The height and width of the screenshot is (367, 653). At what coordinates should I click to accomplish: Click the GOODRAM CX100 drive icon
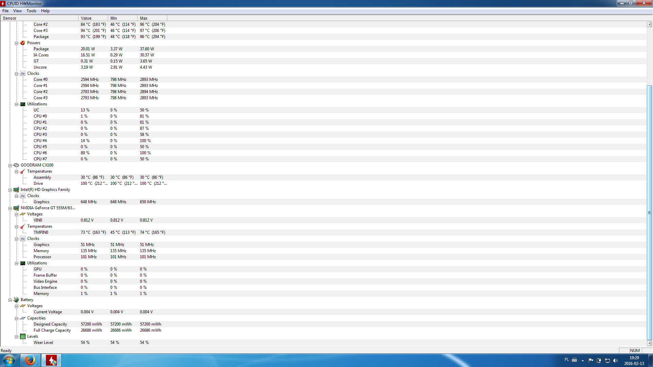pyautogui.click(x=16, y=165)
